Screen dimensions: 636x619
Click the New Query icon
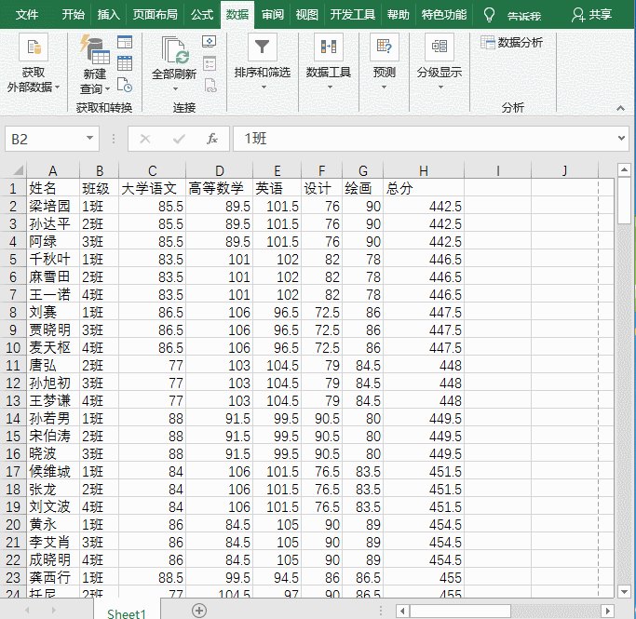[95, 49]
